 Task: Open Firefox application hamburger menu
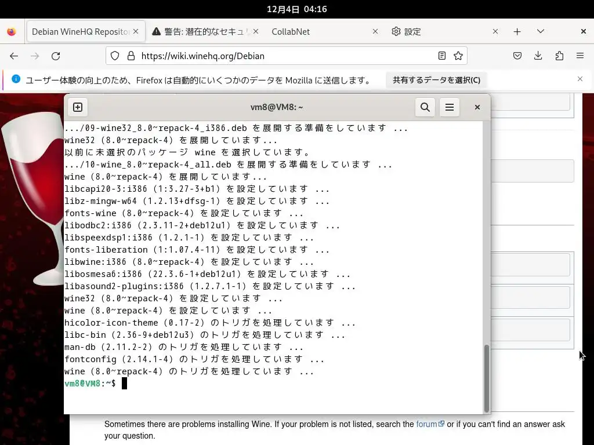coord(580,56)
